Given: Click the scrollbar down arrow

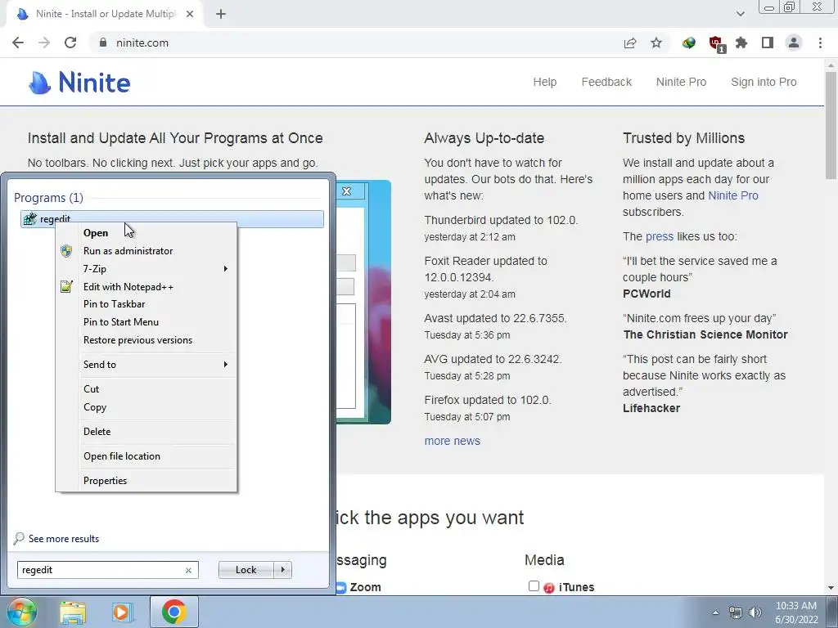Looking at the screenshot, I should [831, 588].
